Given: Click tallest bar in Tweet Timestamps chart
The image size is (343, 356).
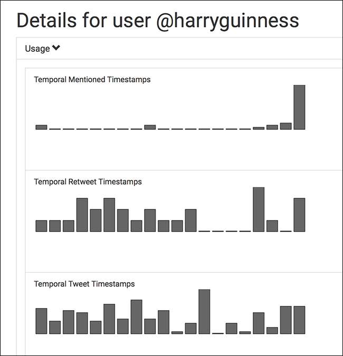Looking at the screenshot, I should point(204,311).
